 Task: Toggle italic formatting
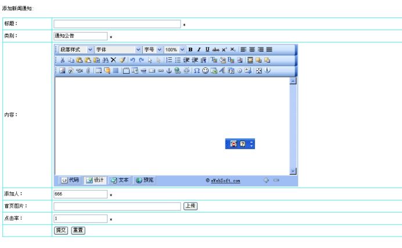coord(199,49)
